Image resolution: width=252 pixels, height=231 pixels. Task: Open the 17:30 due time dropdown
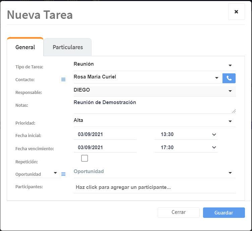point(214,147)
